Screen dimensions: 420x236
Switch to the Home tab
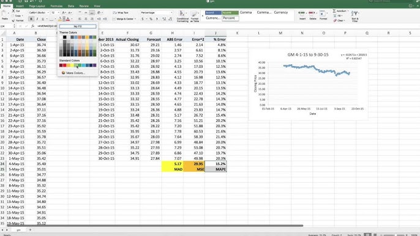pyautogui.click(x=7, y=6)
